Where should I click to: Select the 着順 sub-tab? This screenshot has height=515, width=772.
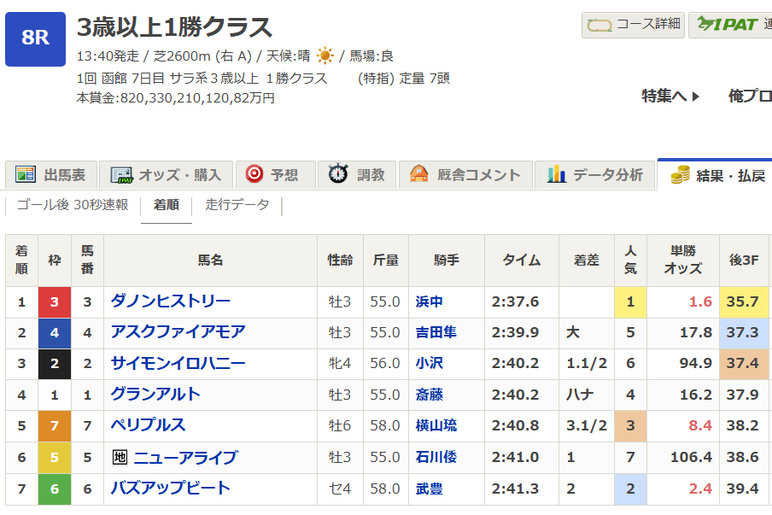tap(167, 205)
